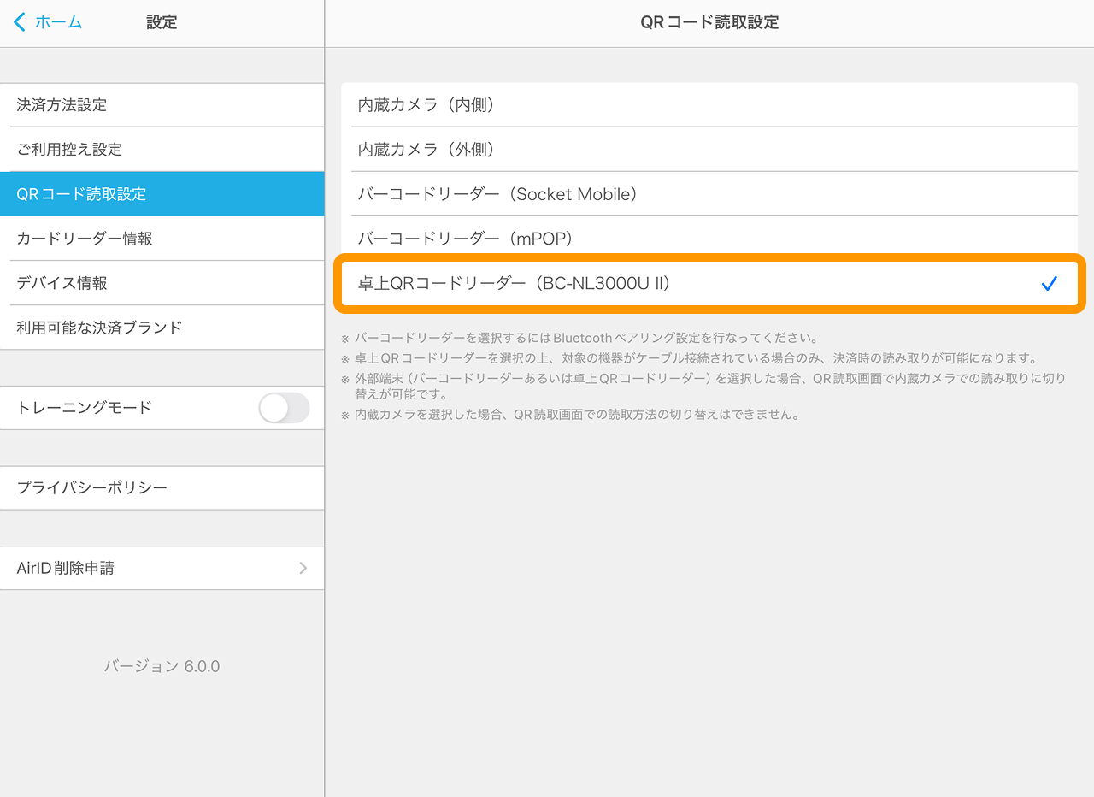Open the QRコード読取設定 sidebar item
This screenshot has width=1094, height=797.
162,194
